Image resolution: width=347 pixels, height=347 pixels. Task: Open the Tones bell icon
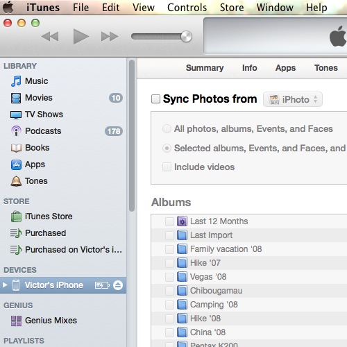[x=16, y=181]
